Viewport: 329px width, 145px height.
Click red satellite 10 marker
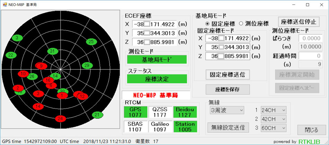(23, 74)
